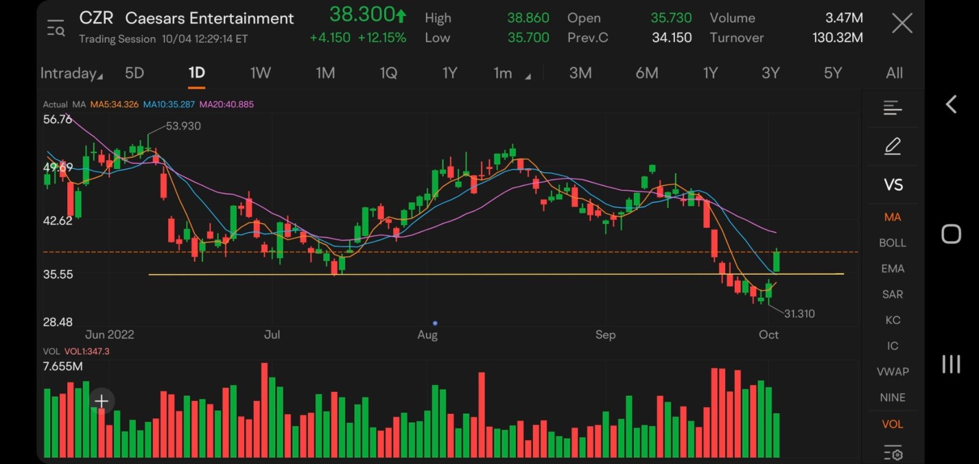Toggle the EMA indicator
The height and width of the screenshot is (464, 979).
point(893,269)
